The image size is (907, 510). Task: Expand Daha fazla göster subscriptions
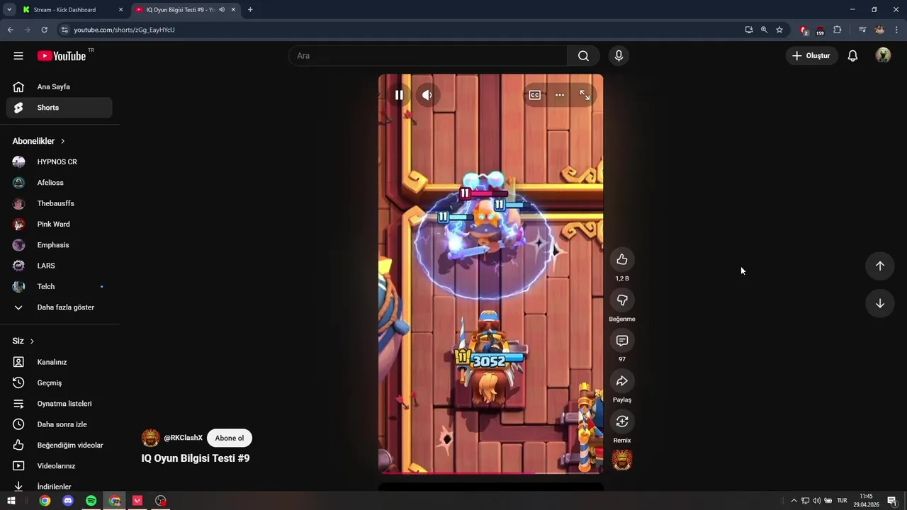pos(60,307)
